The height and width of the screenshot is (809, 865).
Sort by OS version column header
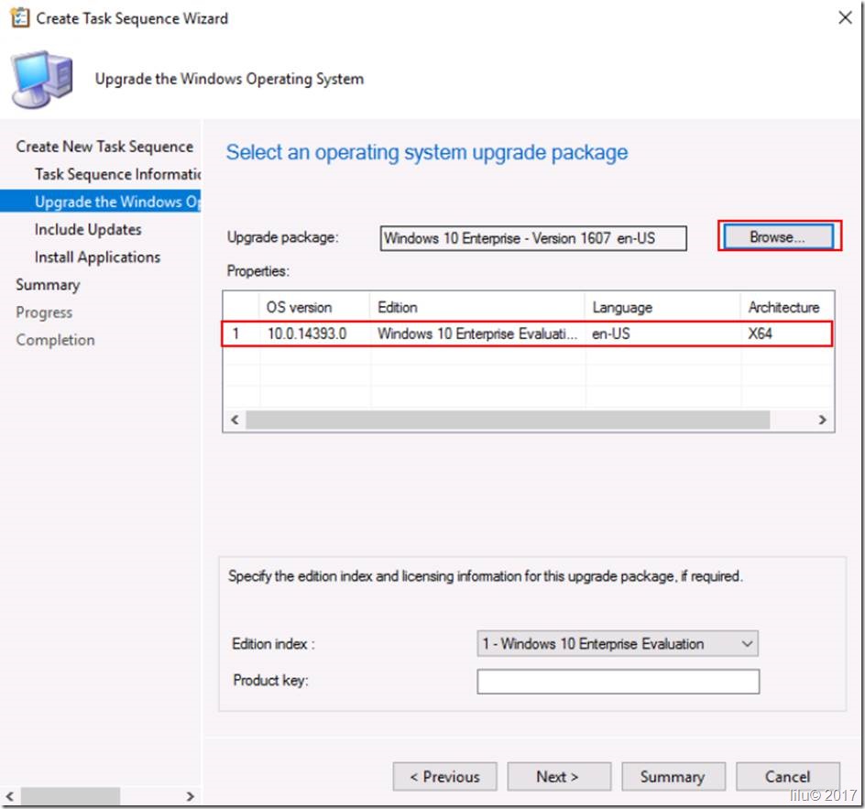click(x=314, y=307)
